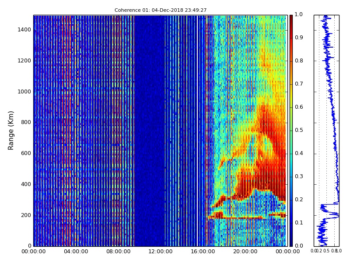Click the 12:00:00 time axis label
This screenshot has width=350, height=262.
(x=161, y=252)
